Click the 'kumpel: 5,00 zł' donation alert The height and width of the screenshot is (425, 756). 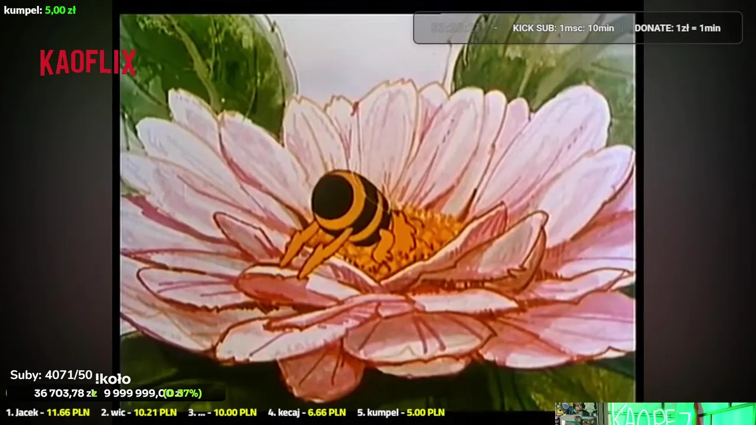click(40, 10)
